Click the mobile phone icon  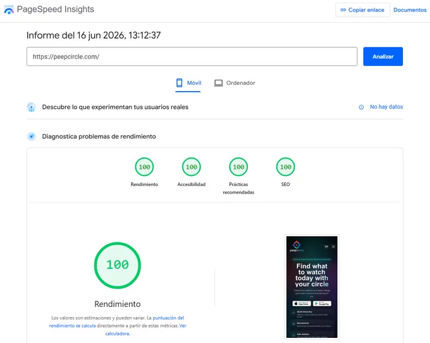pyautogui.click(x=180, y=83)
